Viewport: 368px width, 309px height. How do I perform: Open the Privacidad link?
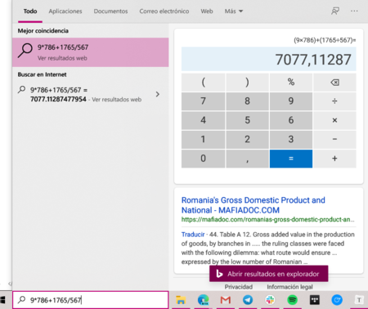(x=239, y=287)
